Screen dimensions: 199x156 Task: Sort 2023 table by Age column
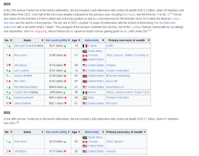[x=79, y=40]
